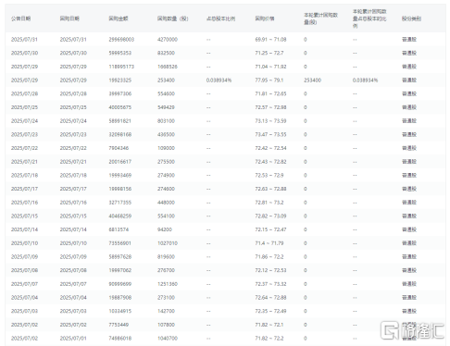Screen dimensions: 450x346
Task: Click the repurchase date 2025/07/01
Action: coord(73,338)
